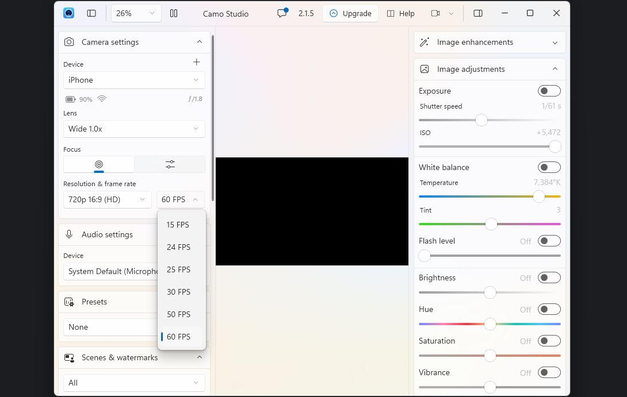Open the feedback chat bubble icon

282,13
